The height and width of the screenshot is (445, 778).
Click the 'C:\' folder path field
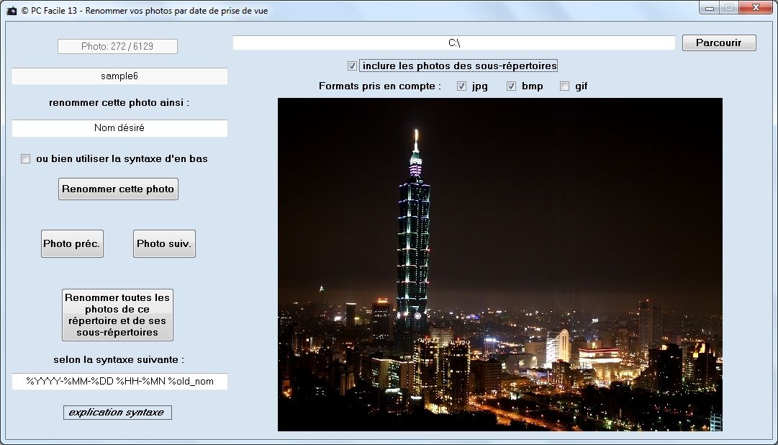(454, 42)
